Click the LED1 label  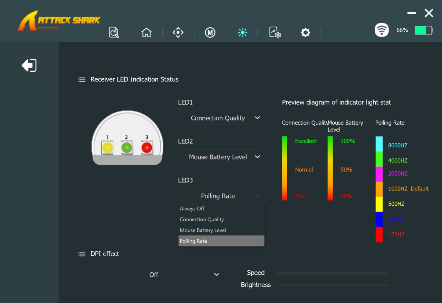tap(185, 102)
